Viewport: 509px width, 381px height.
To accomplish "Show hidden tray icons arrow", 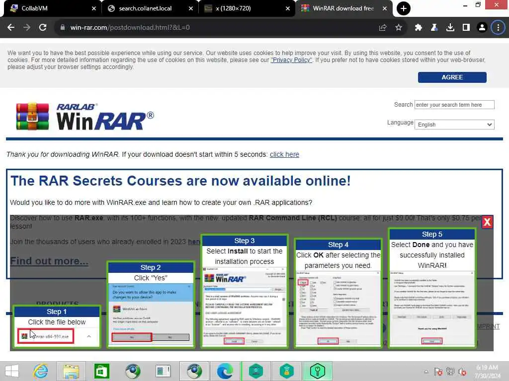I will coord(426,372).
